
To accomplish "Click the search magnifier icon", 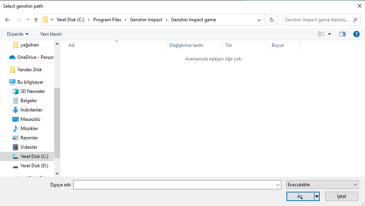I will coord(355,20).
